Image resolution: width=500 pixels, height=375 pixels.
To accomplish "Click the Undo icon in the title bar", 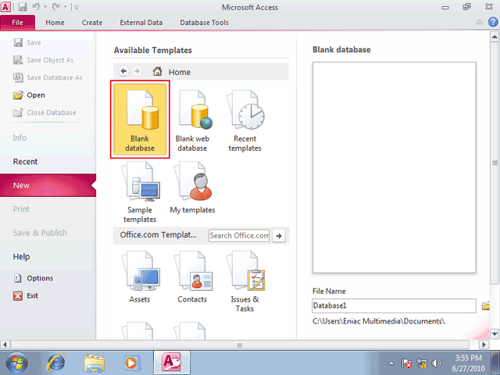I will point(36,7).
